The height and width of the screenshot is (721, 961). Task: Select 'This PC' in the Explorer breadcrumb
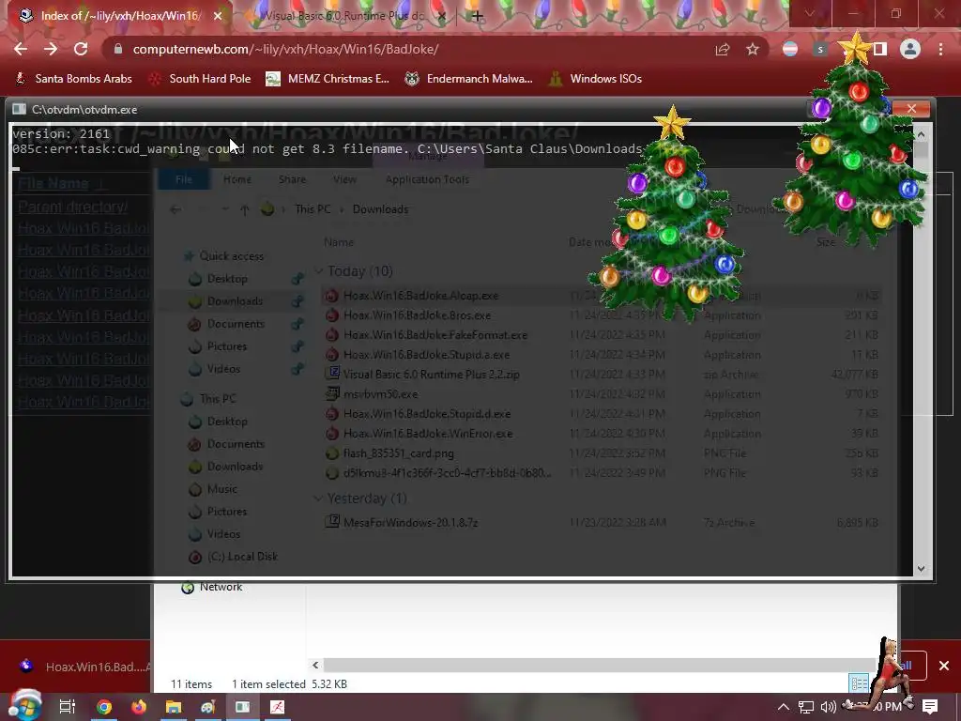313,209
